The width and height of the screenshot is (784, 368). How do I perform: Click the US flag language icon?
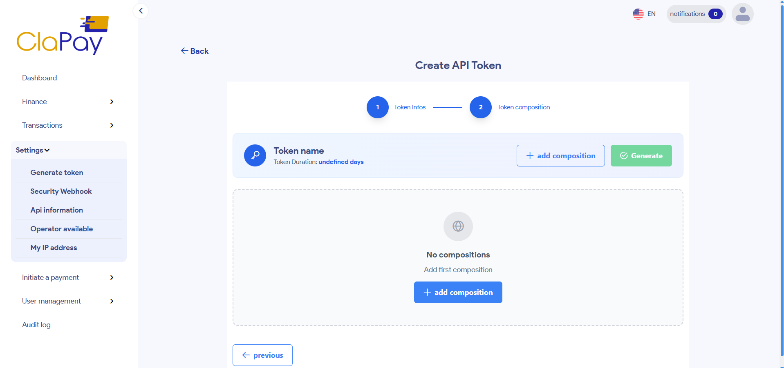point(638,13)
